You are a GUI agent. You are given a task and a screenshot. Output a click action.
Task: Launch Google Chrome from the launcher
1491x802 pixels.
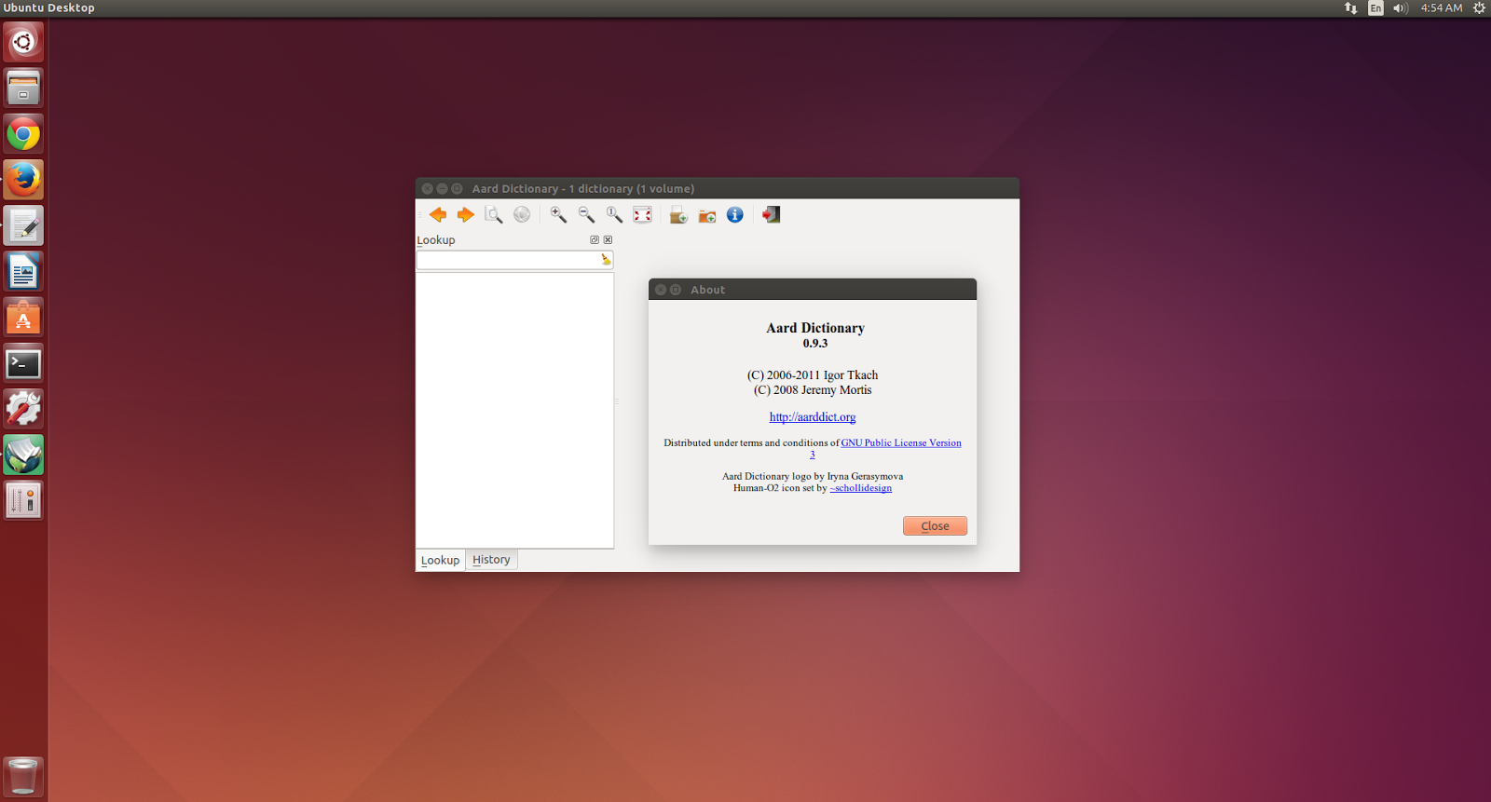pos(23,134)
